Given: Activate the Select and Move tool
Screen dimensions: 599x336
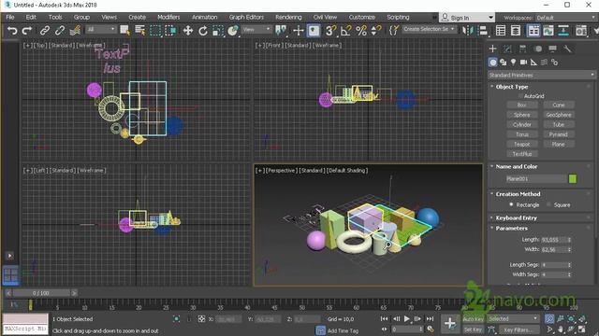Looking at the screenshot, I should coord(188,31).
